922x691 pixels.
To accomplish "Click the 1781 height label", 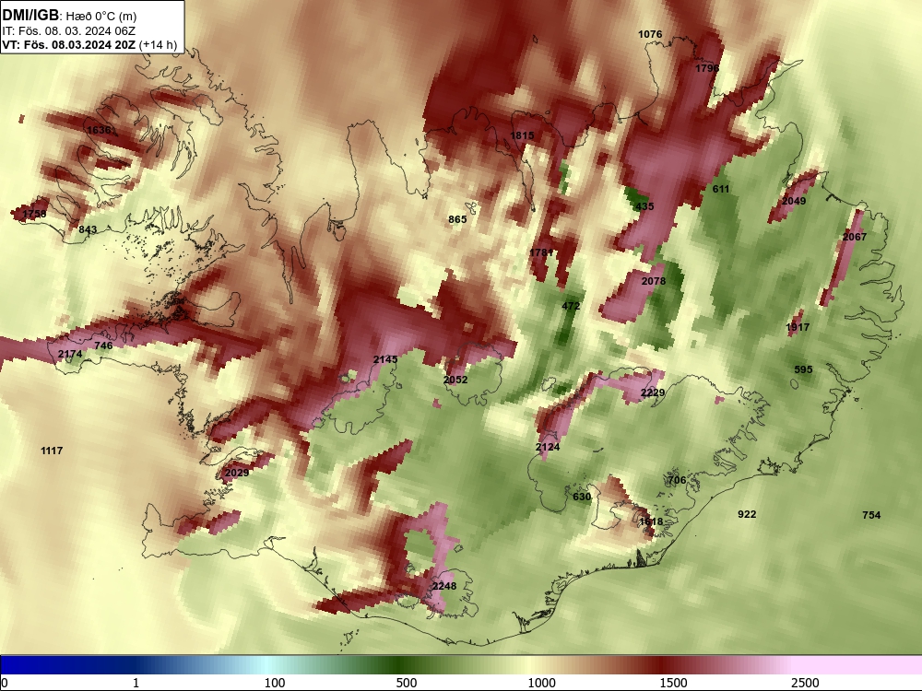I will [x=541, y=252].
